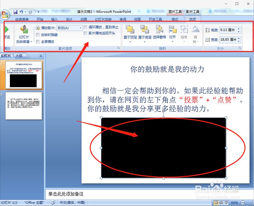Select the 选项 movie tools tab
The image size is (254, 206).
[193, 19]
